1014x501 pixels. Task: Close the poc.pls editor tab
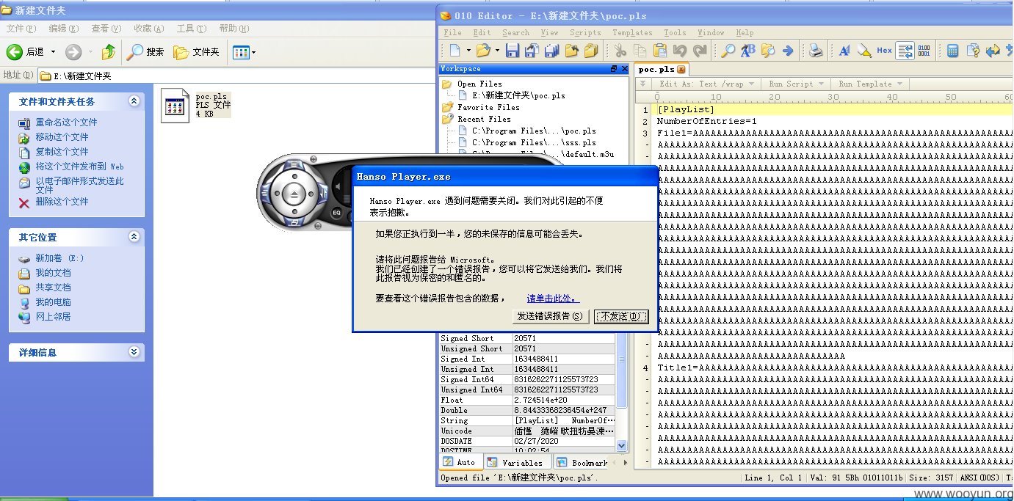pos(681,70)
